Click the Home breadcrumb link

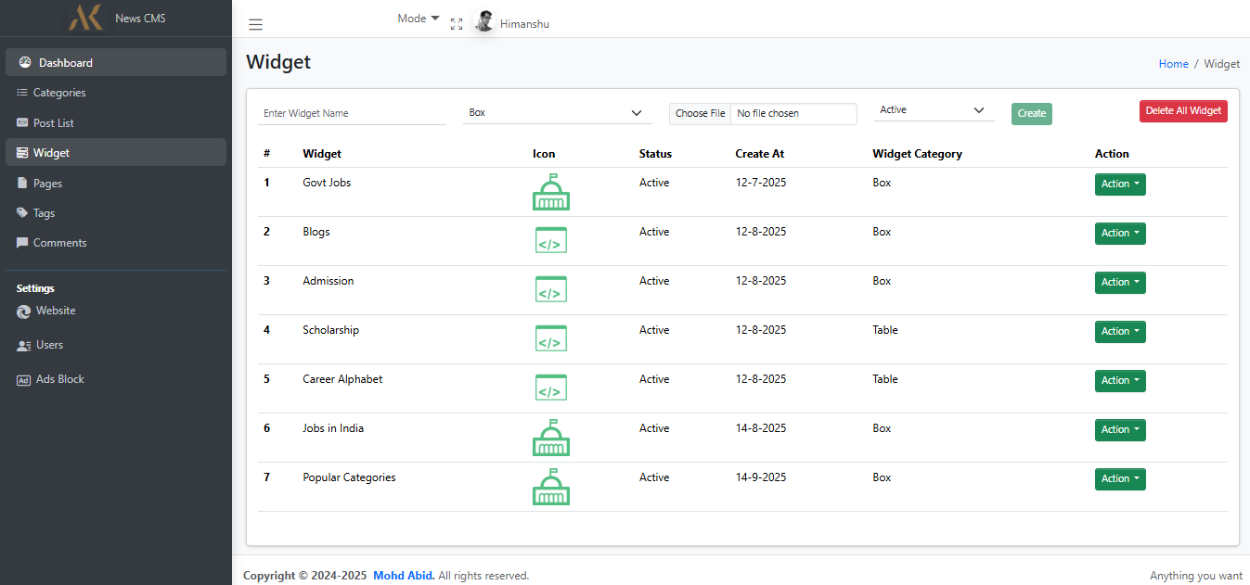tap(1173, 64)
